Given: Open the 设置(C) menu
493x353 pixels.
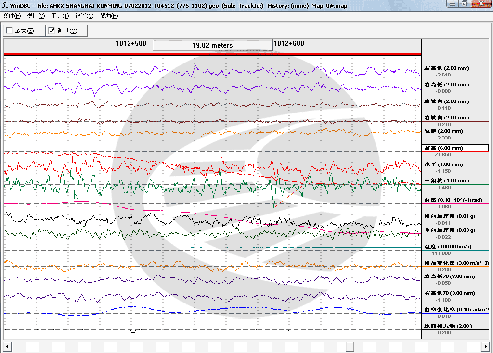Looking at the screenshot, I should tap(84, 16).
